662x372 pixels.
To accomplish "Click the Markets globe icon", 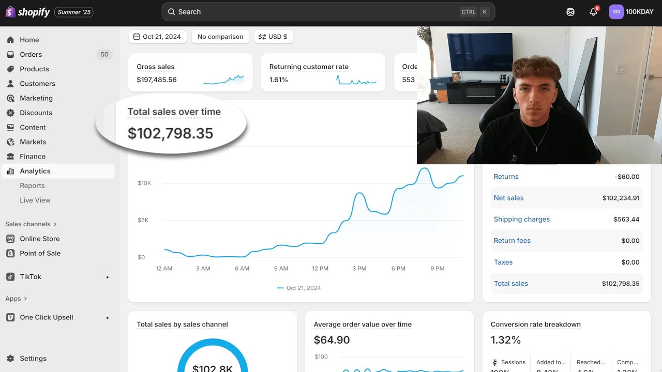I will click(x=10, y=142).
